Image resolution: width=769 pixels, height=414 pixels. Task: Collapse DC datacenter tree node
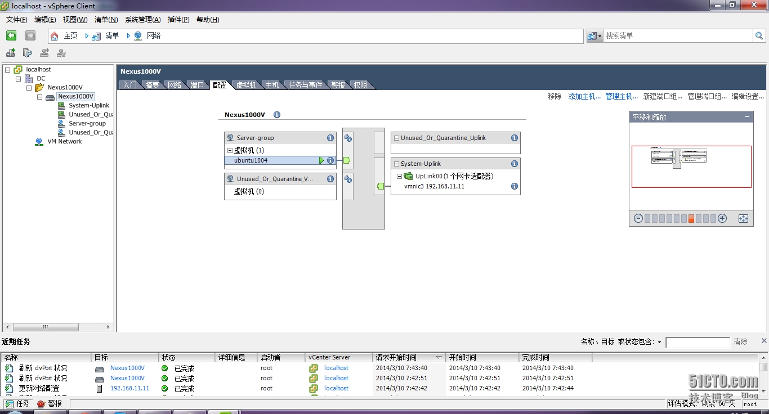18,79
